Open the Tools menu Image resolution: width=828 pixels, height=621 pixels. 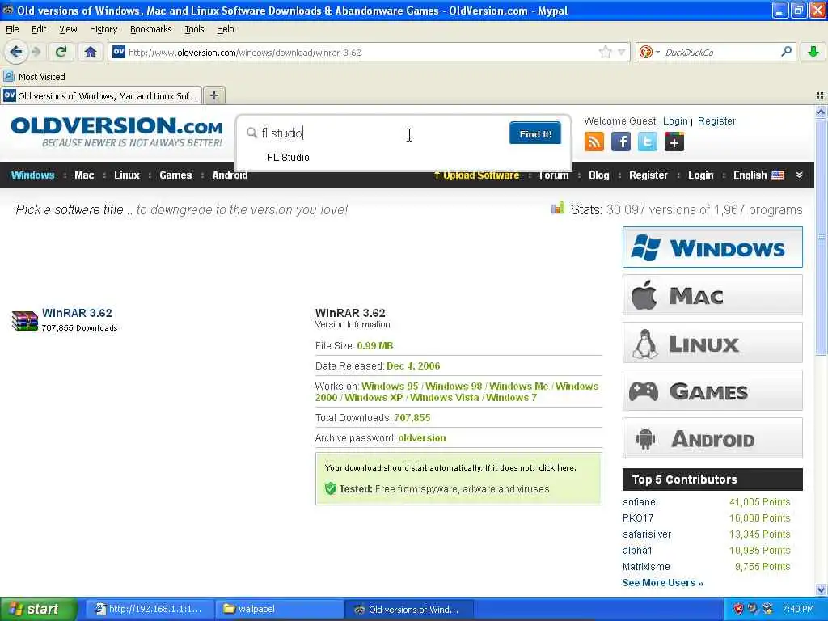pyautogui.click(x=194, y=29)
